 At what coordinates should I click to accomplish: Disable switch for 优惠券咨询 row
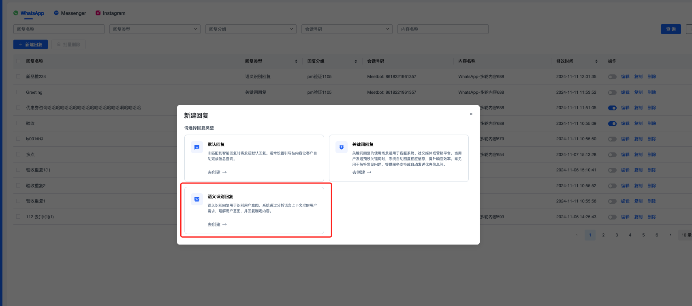612,108
